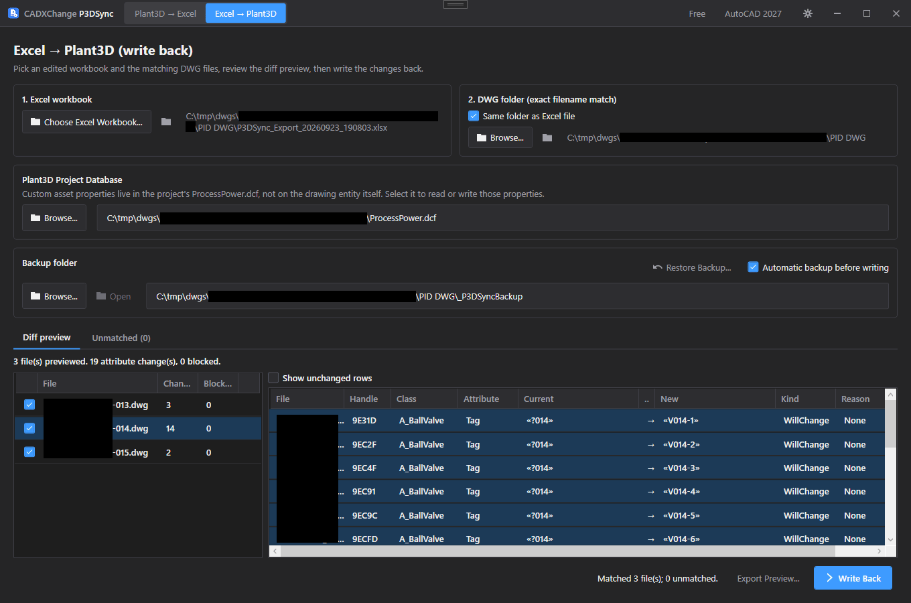Click scroll right arrow of diff table
Image resolution: width=911 pixels, height=603 pixels.
(x=880, y=551)
